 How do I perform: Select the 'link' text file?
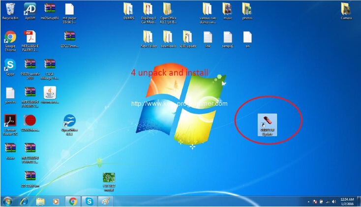point(208,40)
